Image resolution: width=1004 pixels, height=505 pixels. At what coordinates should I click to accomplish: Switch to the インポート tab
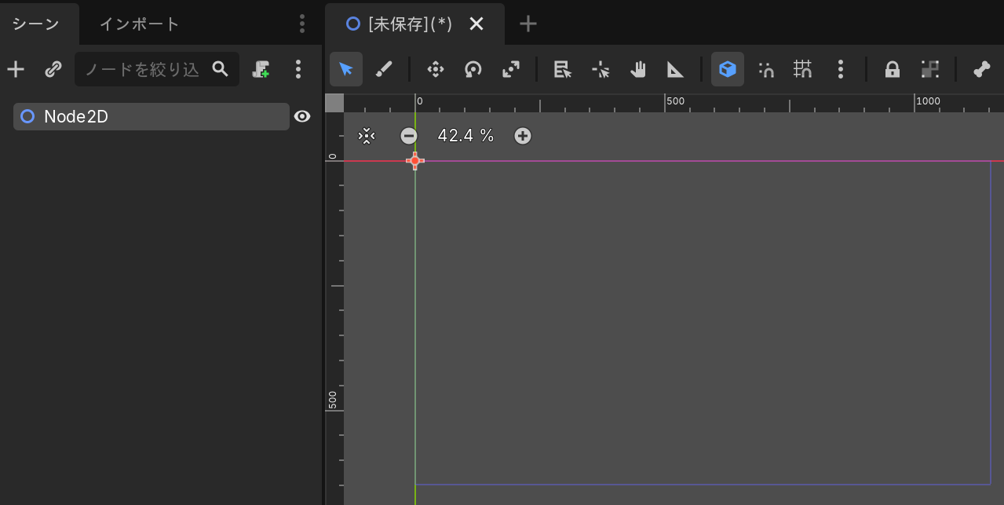pos(140,24)
